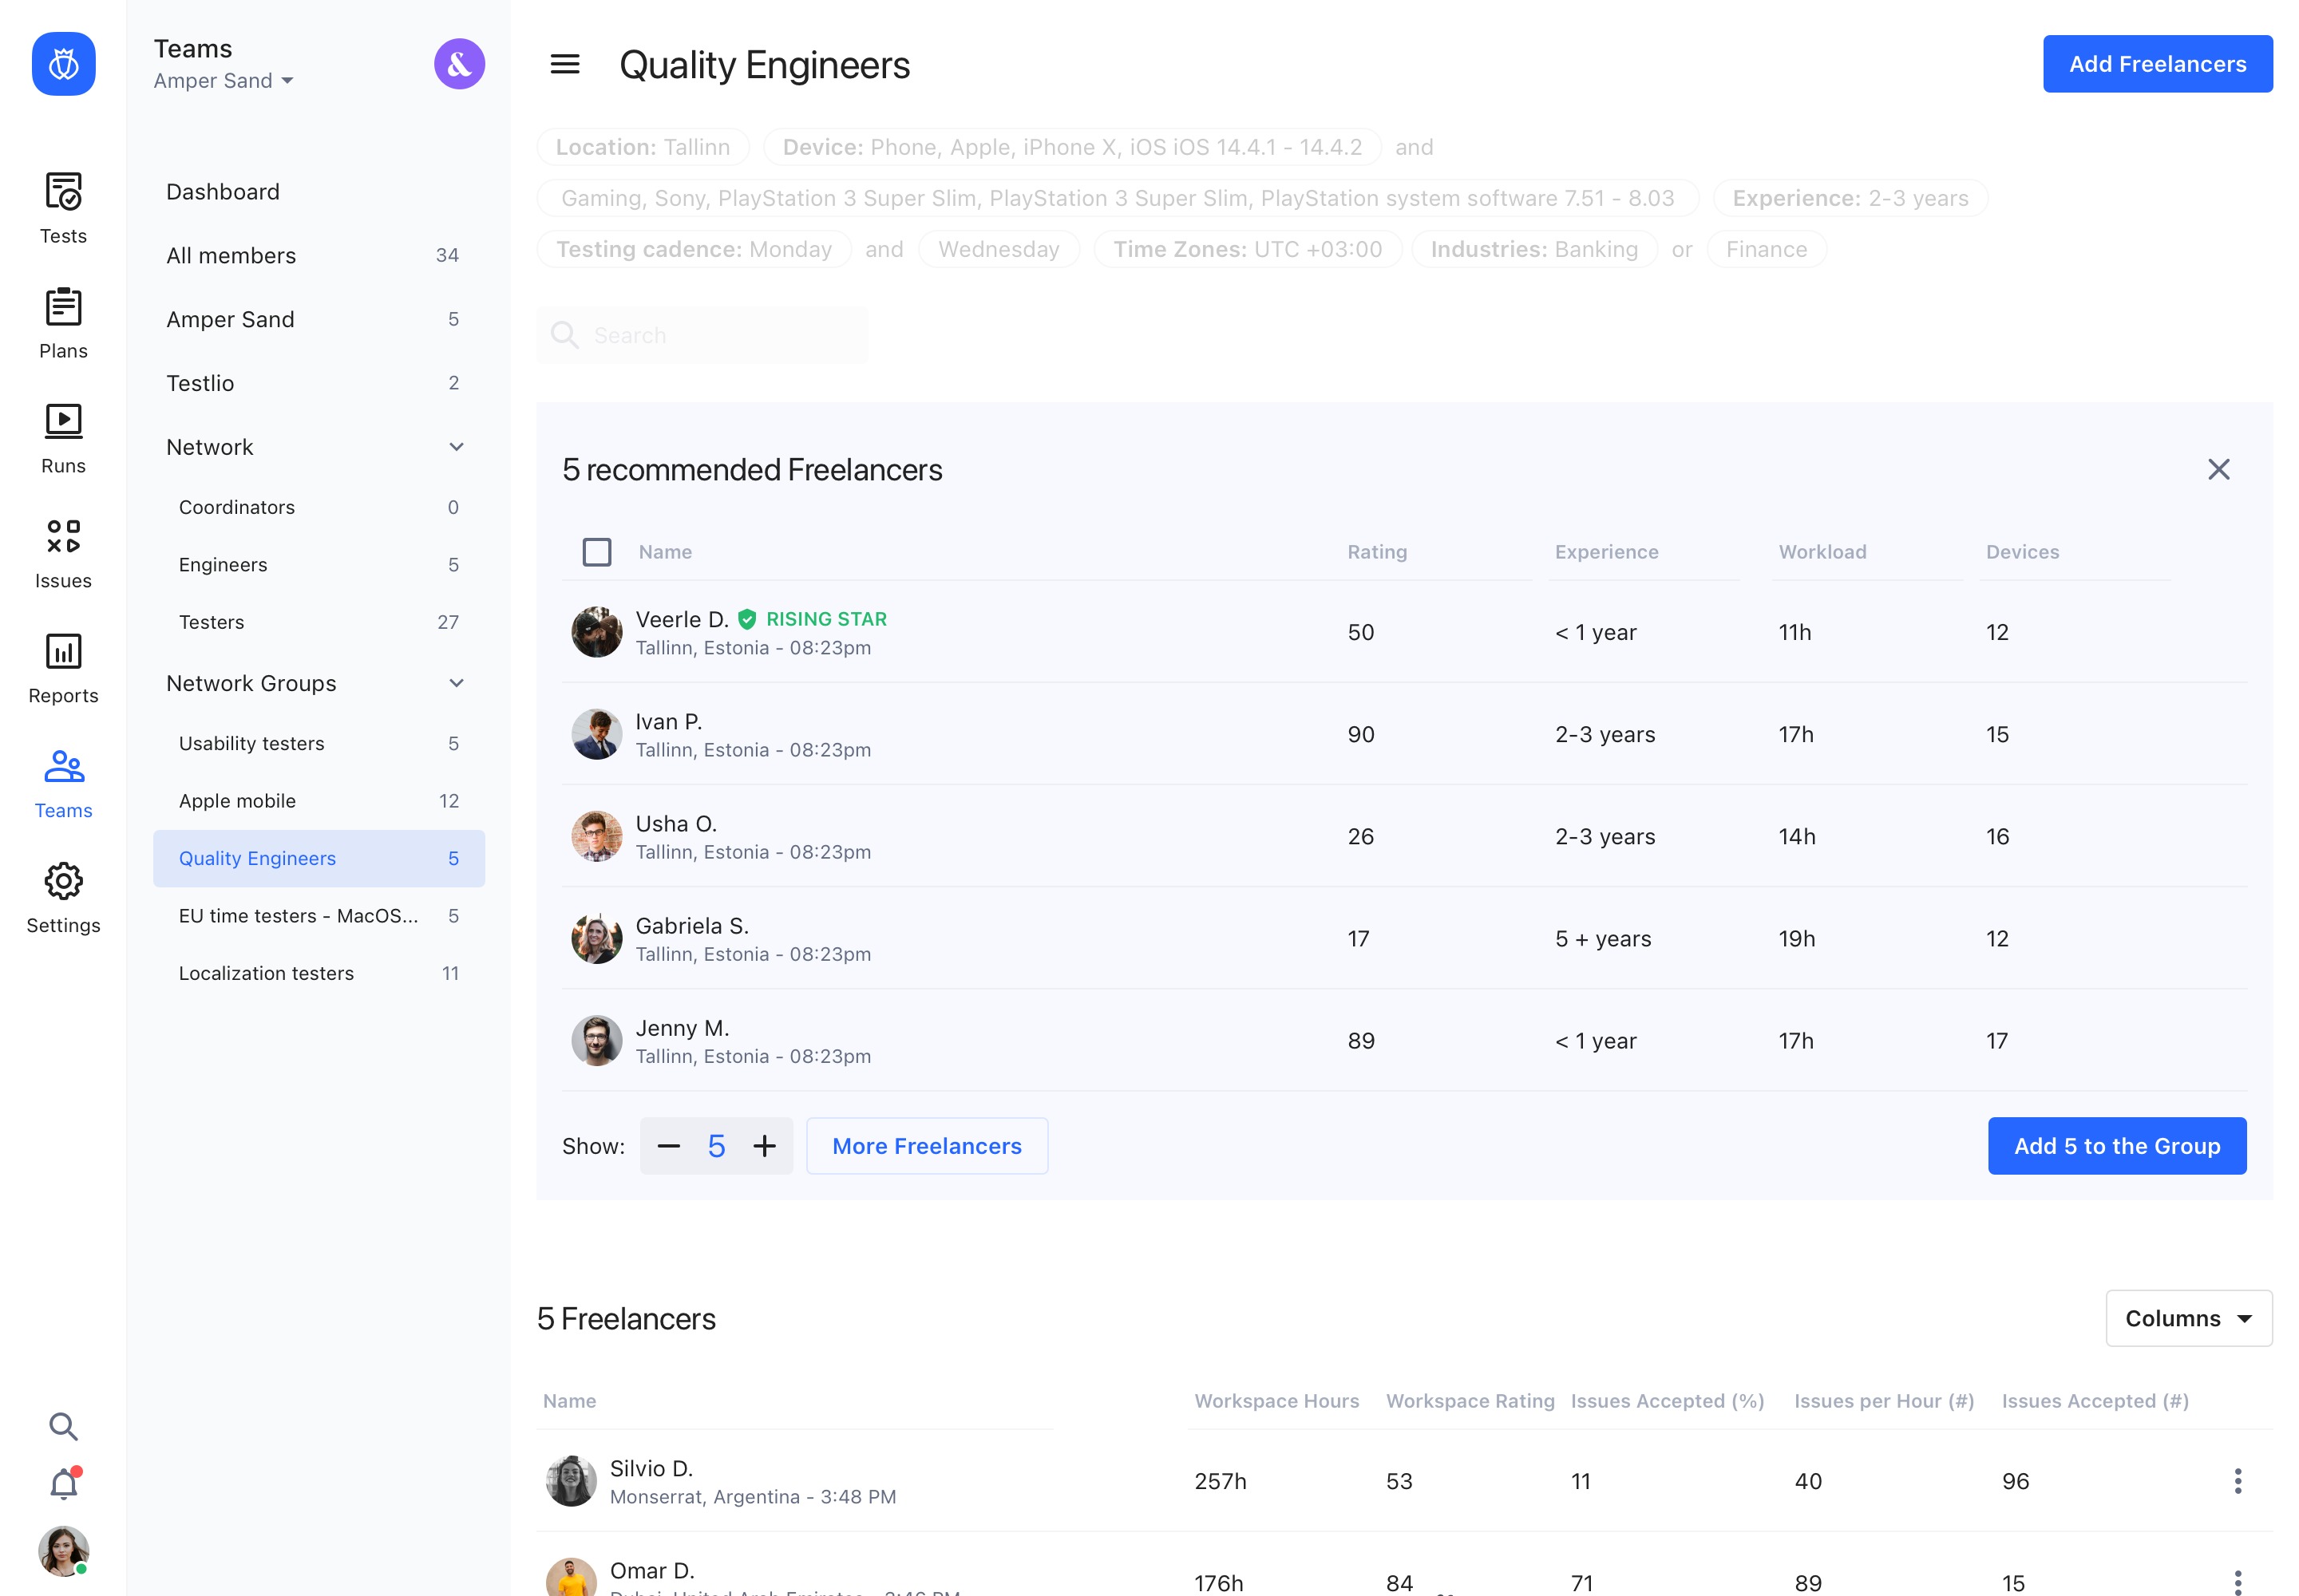Increase shown freelancers with plus button

coord(764,1146)
